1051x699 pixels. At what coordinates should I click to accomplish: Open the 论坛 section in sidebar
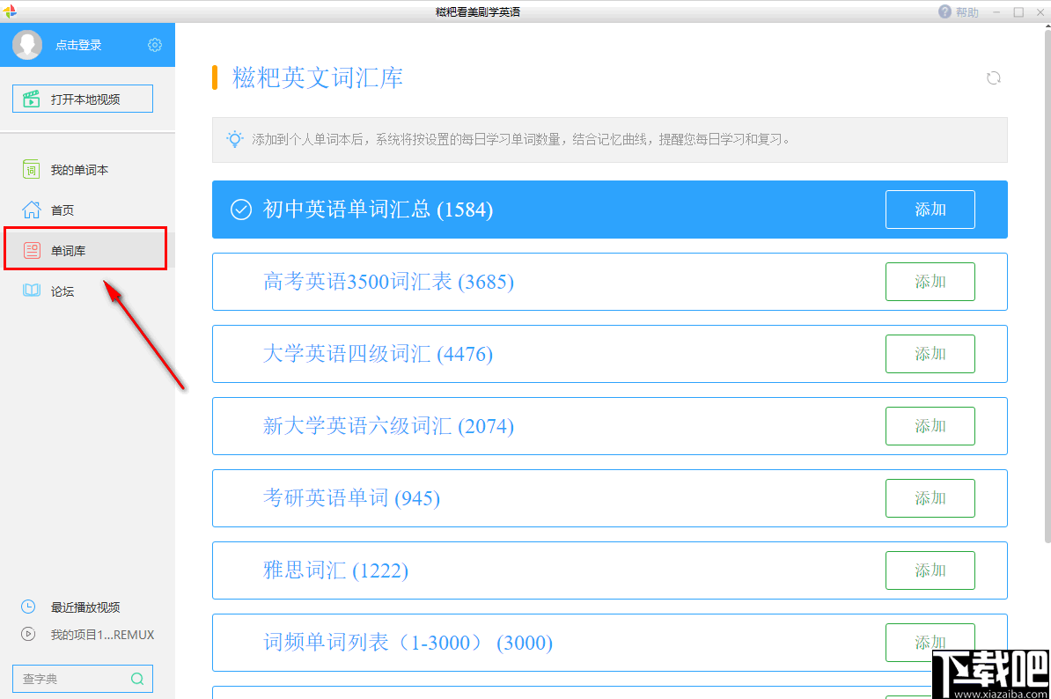[62, 291]
